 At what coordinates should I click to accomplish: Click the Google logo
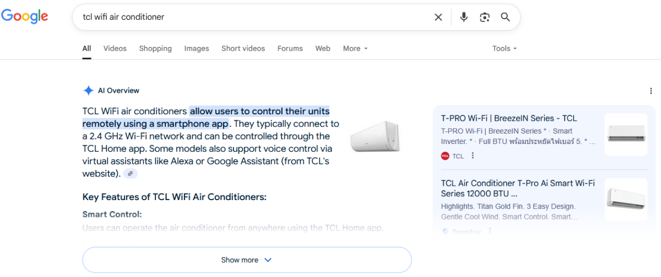pyautogui.click(x=25, y=16)
